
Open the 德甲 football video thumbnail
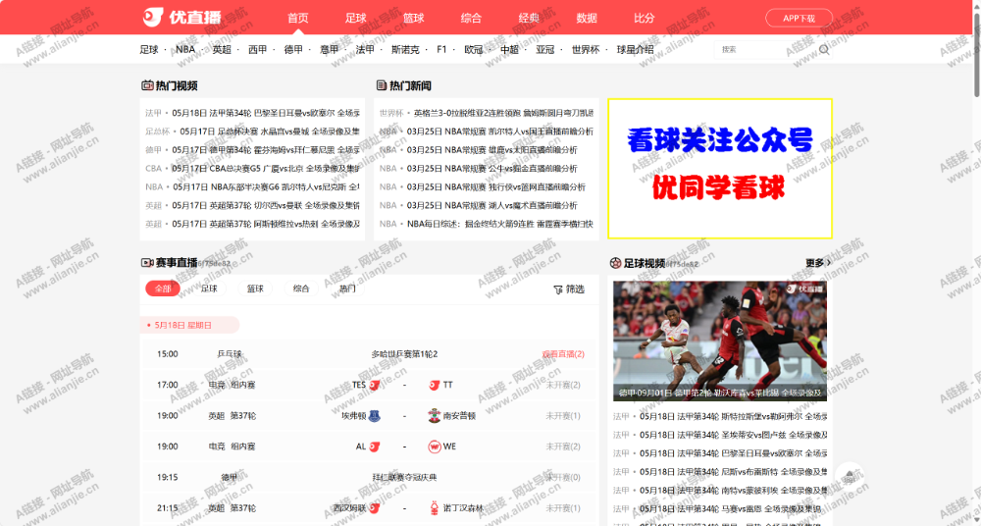pos(720,341)
